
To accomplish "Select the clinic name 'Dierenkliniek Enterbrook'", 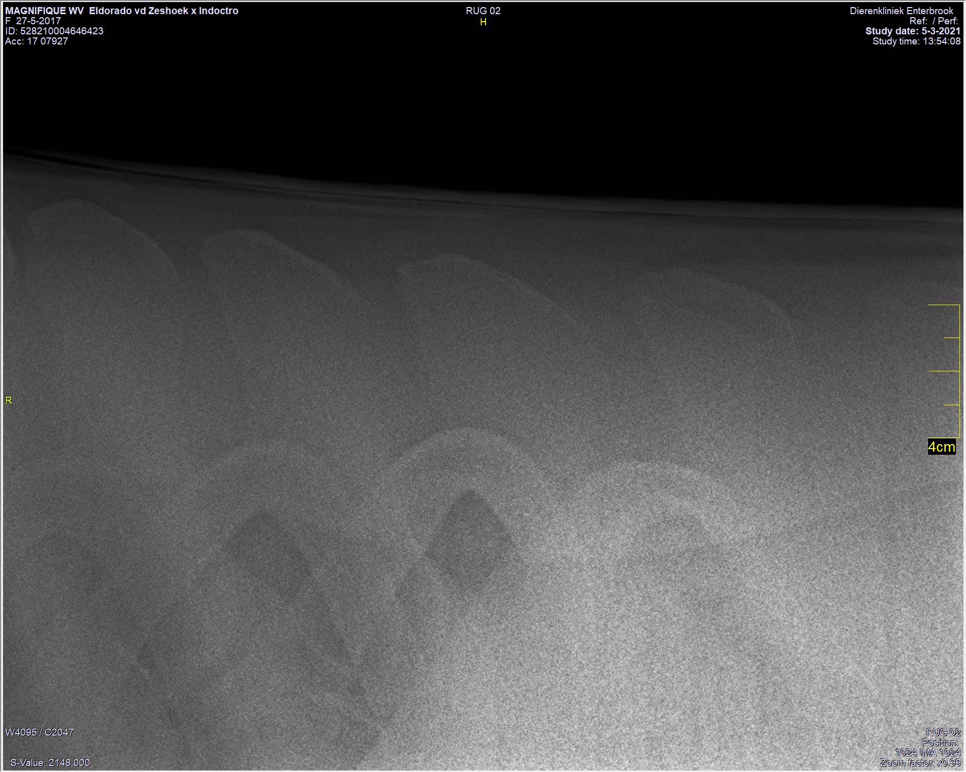I will point(901,11).
